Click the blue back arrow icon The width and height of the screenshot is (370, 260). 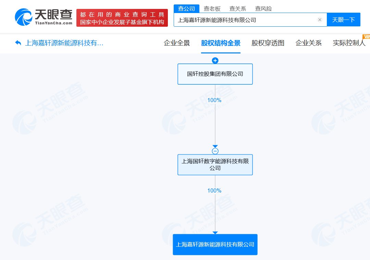(18, 43)
